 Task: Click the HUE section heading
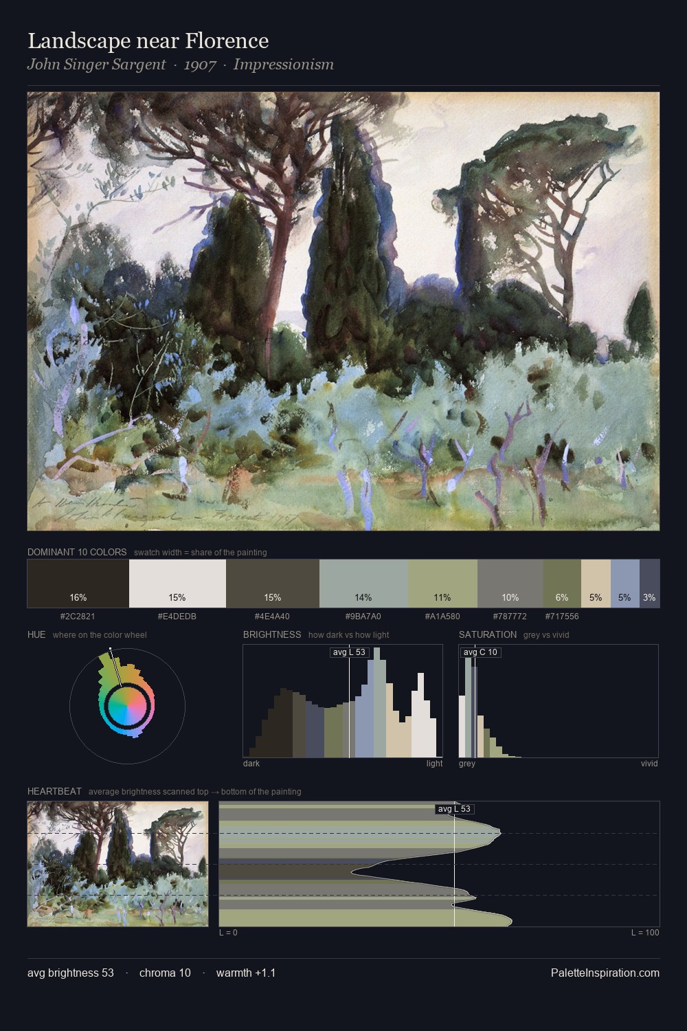click(x=36, y=634)
